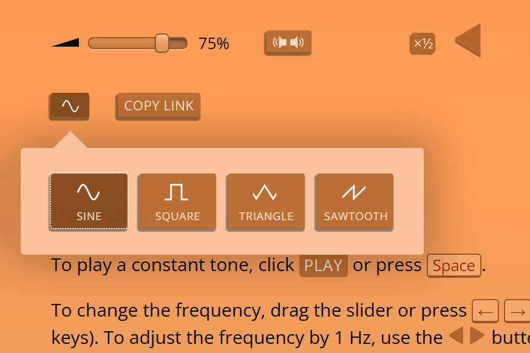Click small left triangle in instructions text
The width and height of the screenshot is (530, 353).
pos(455,336)
